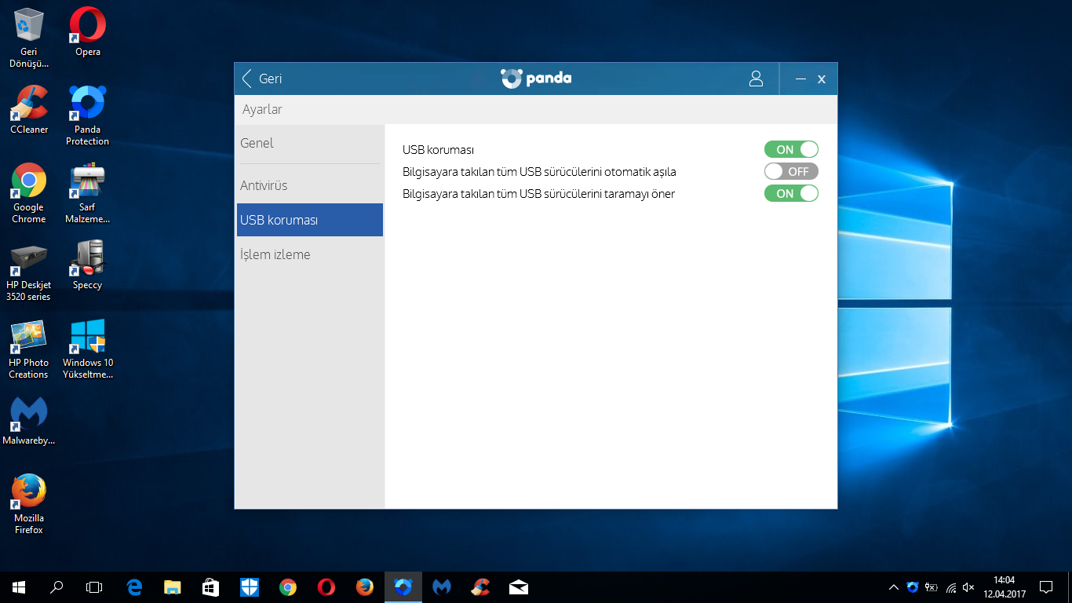
Task: Click Panda icon in system tray
Action: point(913,587)
